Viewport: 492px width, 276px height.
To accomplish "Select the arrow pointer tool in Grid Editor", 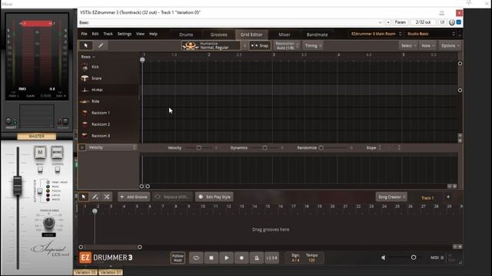I will point(85,46).
